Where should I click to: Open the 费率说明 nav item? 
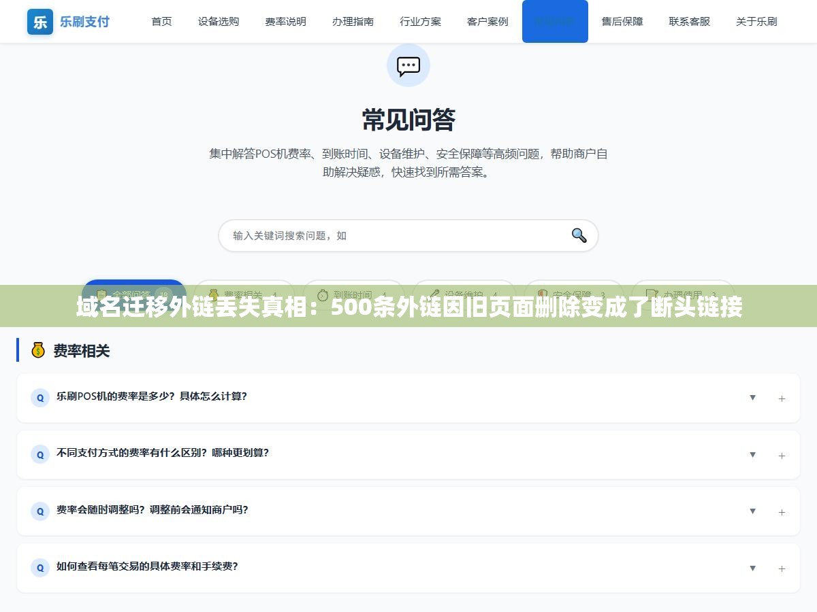285,22
